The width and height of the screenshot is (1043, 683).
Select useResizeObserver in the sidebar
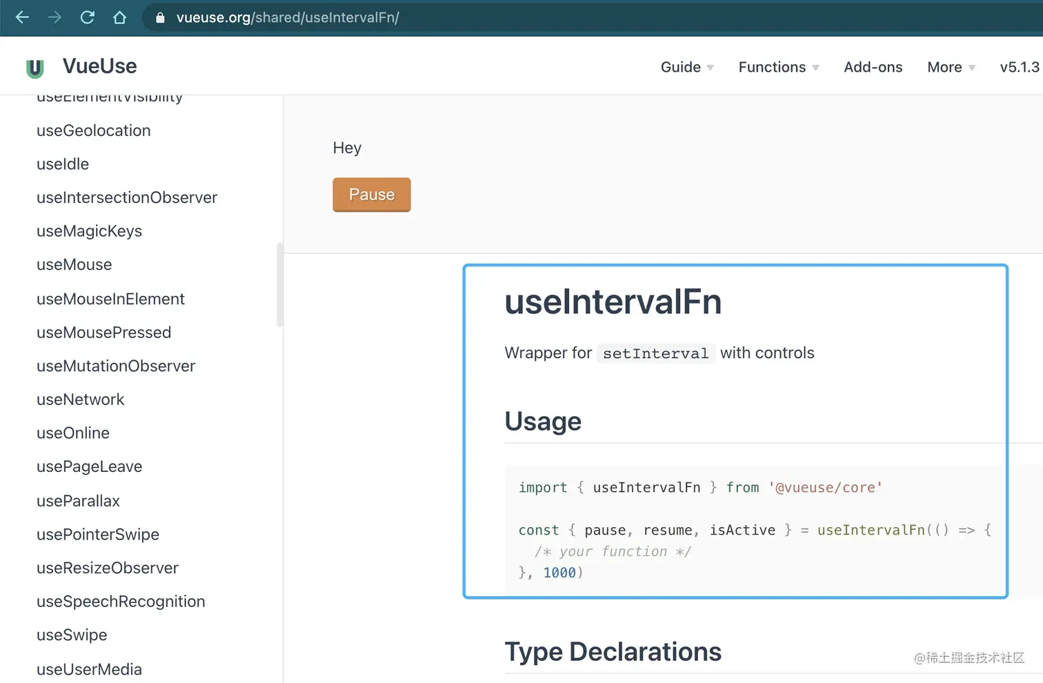[x=108, y=568]
